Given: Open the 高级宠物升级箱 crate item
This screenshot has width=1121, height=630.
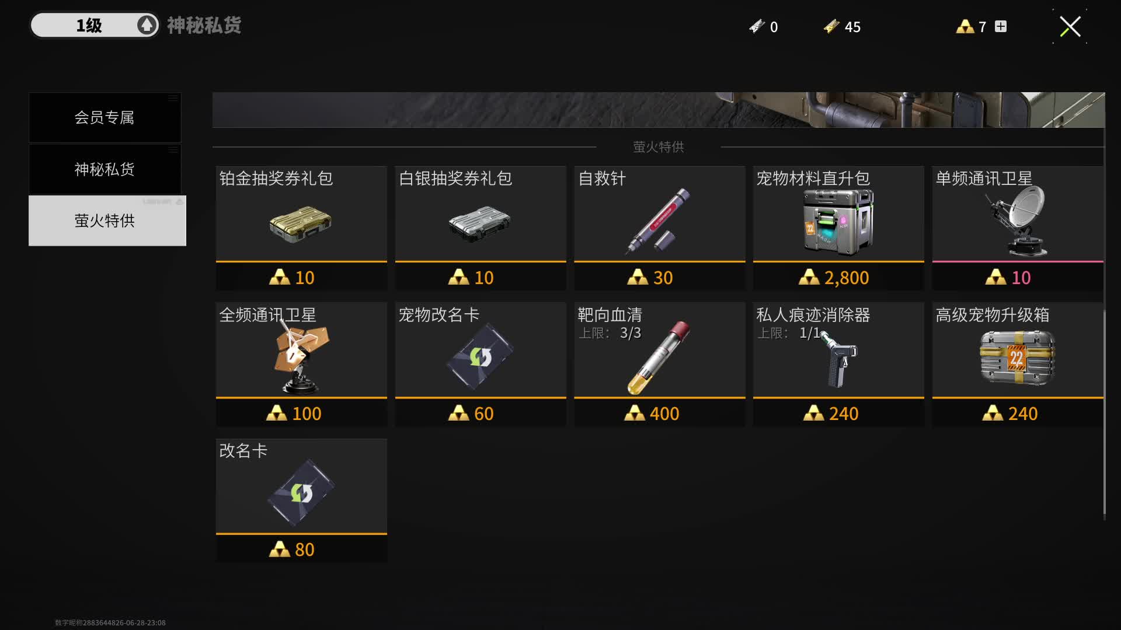Looking at the screenshot, I should pos(1018,357).
